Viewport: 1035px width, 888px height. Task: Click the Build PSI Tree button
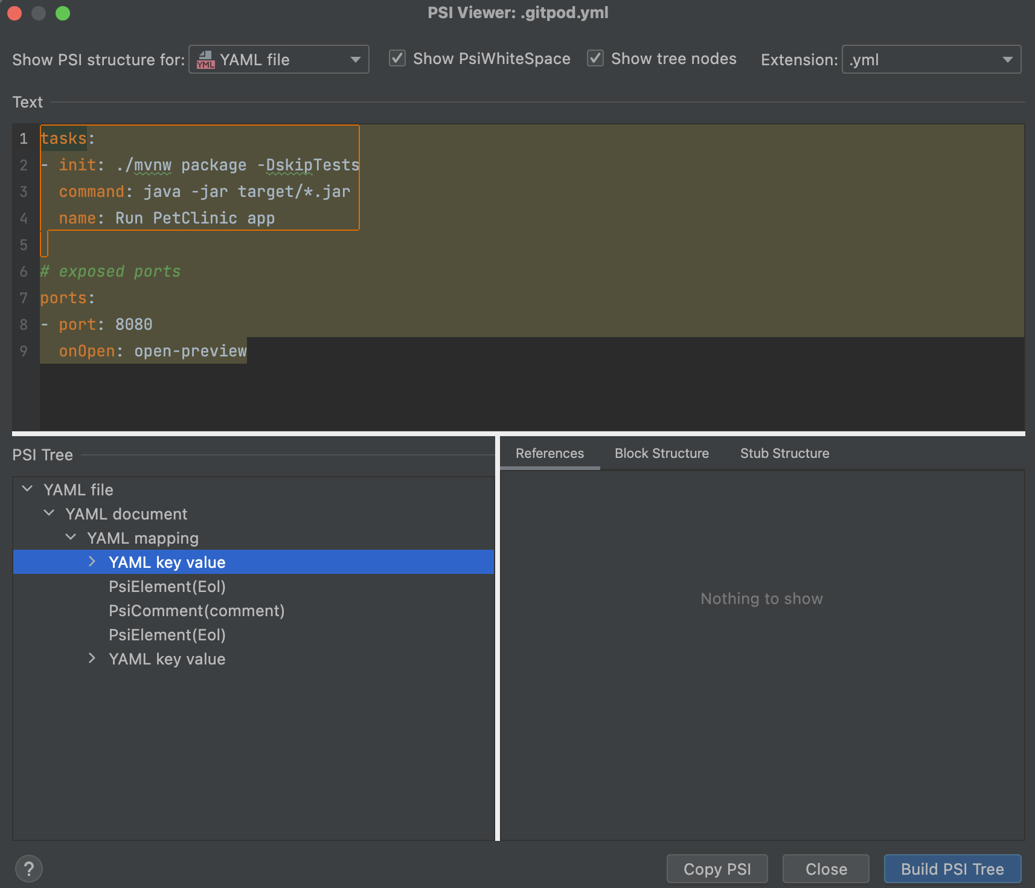point(952,869)
